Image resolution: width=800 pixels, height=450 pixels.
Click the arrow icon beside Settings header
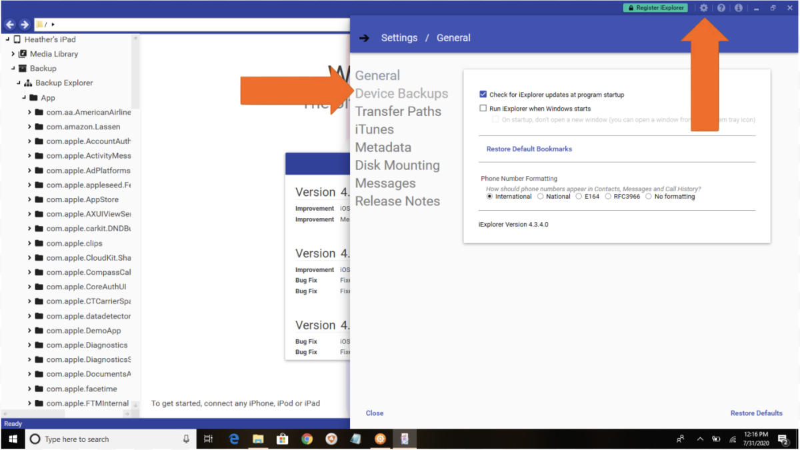coord(364,38)
